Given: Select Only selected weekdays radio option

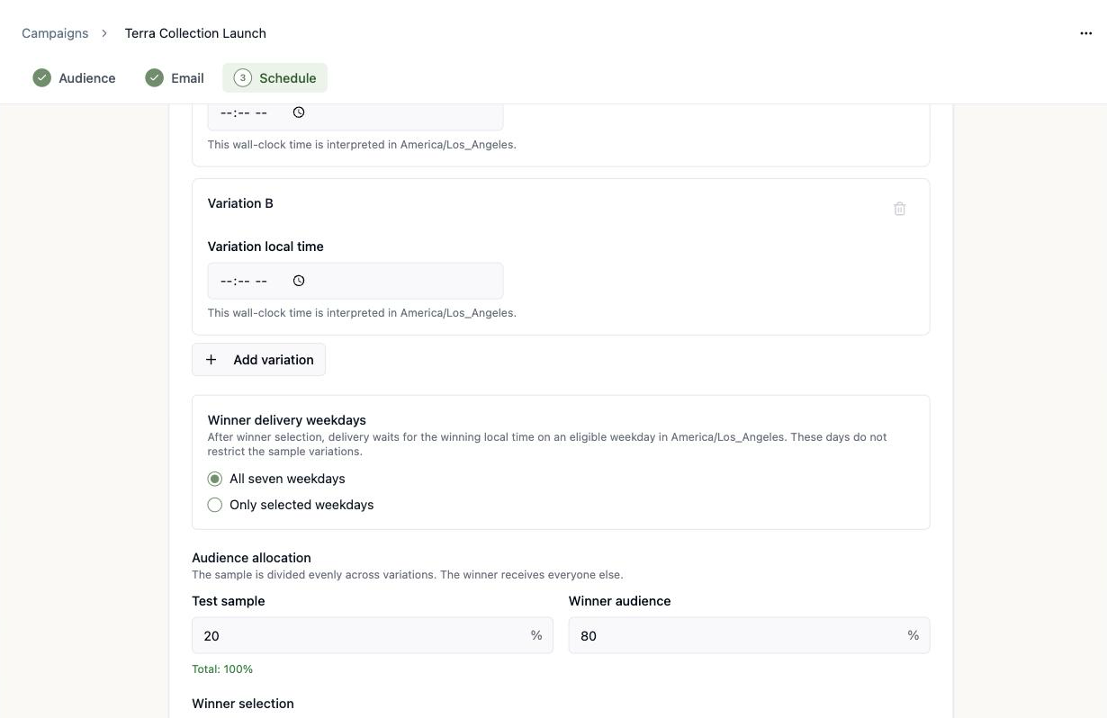Looking at the screenshot, I should click(x=214, y=505).
